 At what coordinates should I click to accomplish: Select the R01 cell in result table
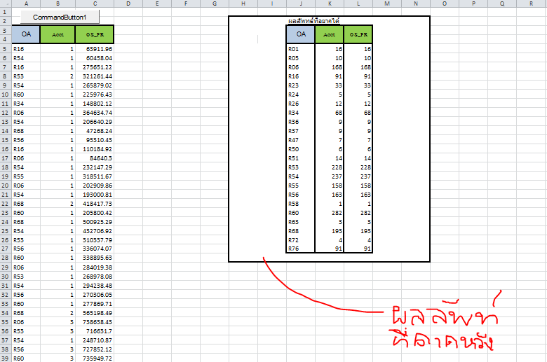pos(300,50)
